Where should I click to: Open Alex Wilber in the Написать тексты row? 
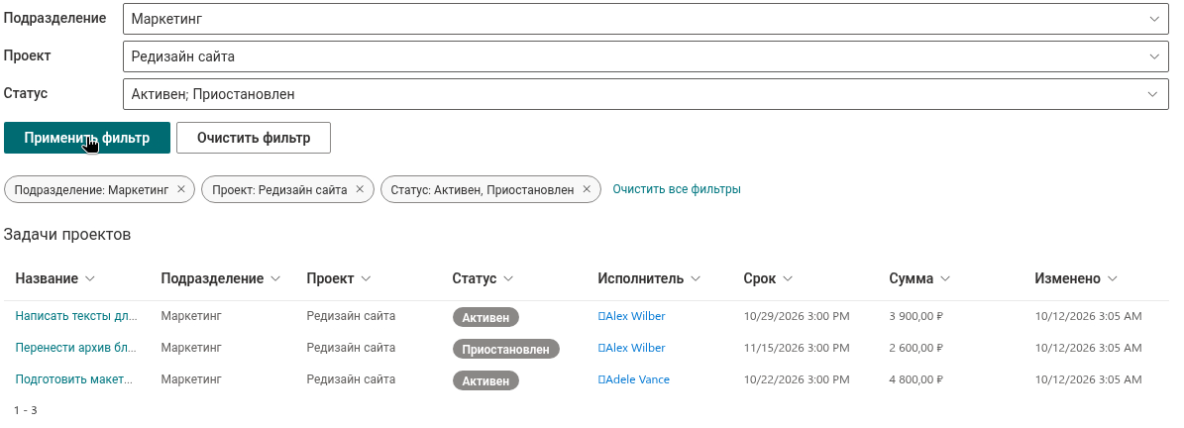pos(632,316)
